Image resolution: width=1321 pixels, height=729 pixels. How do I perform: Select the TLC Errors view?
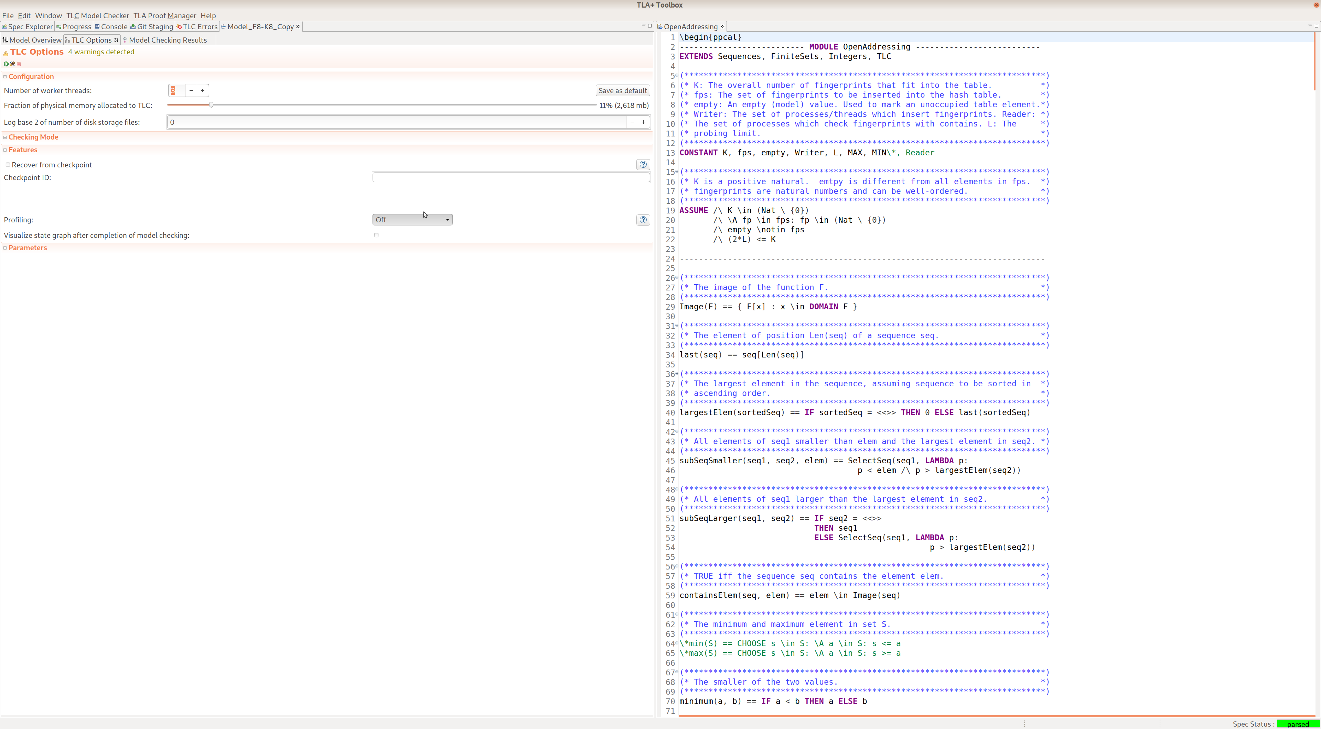pyautogui.click(x=197, y=27)
